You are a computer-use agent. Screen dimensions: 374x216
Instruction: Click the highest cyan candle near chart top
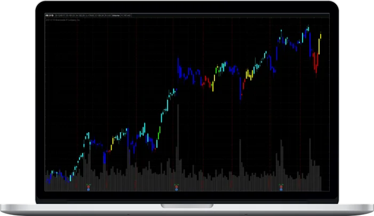[x=307, y=28]
